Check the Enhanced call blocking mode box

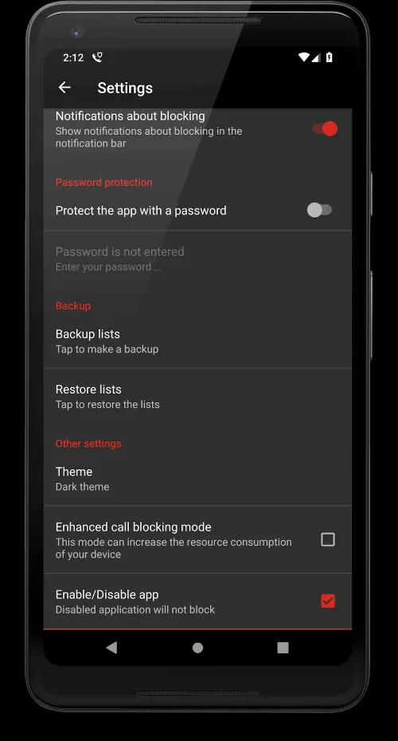pos(328,539)
